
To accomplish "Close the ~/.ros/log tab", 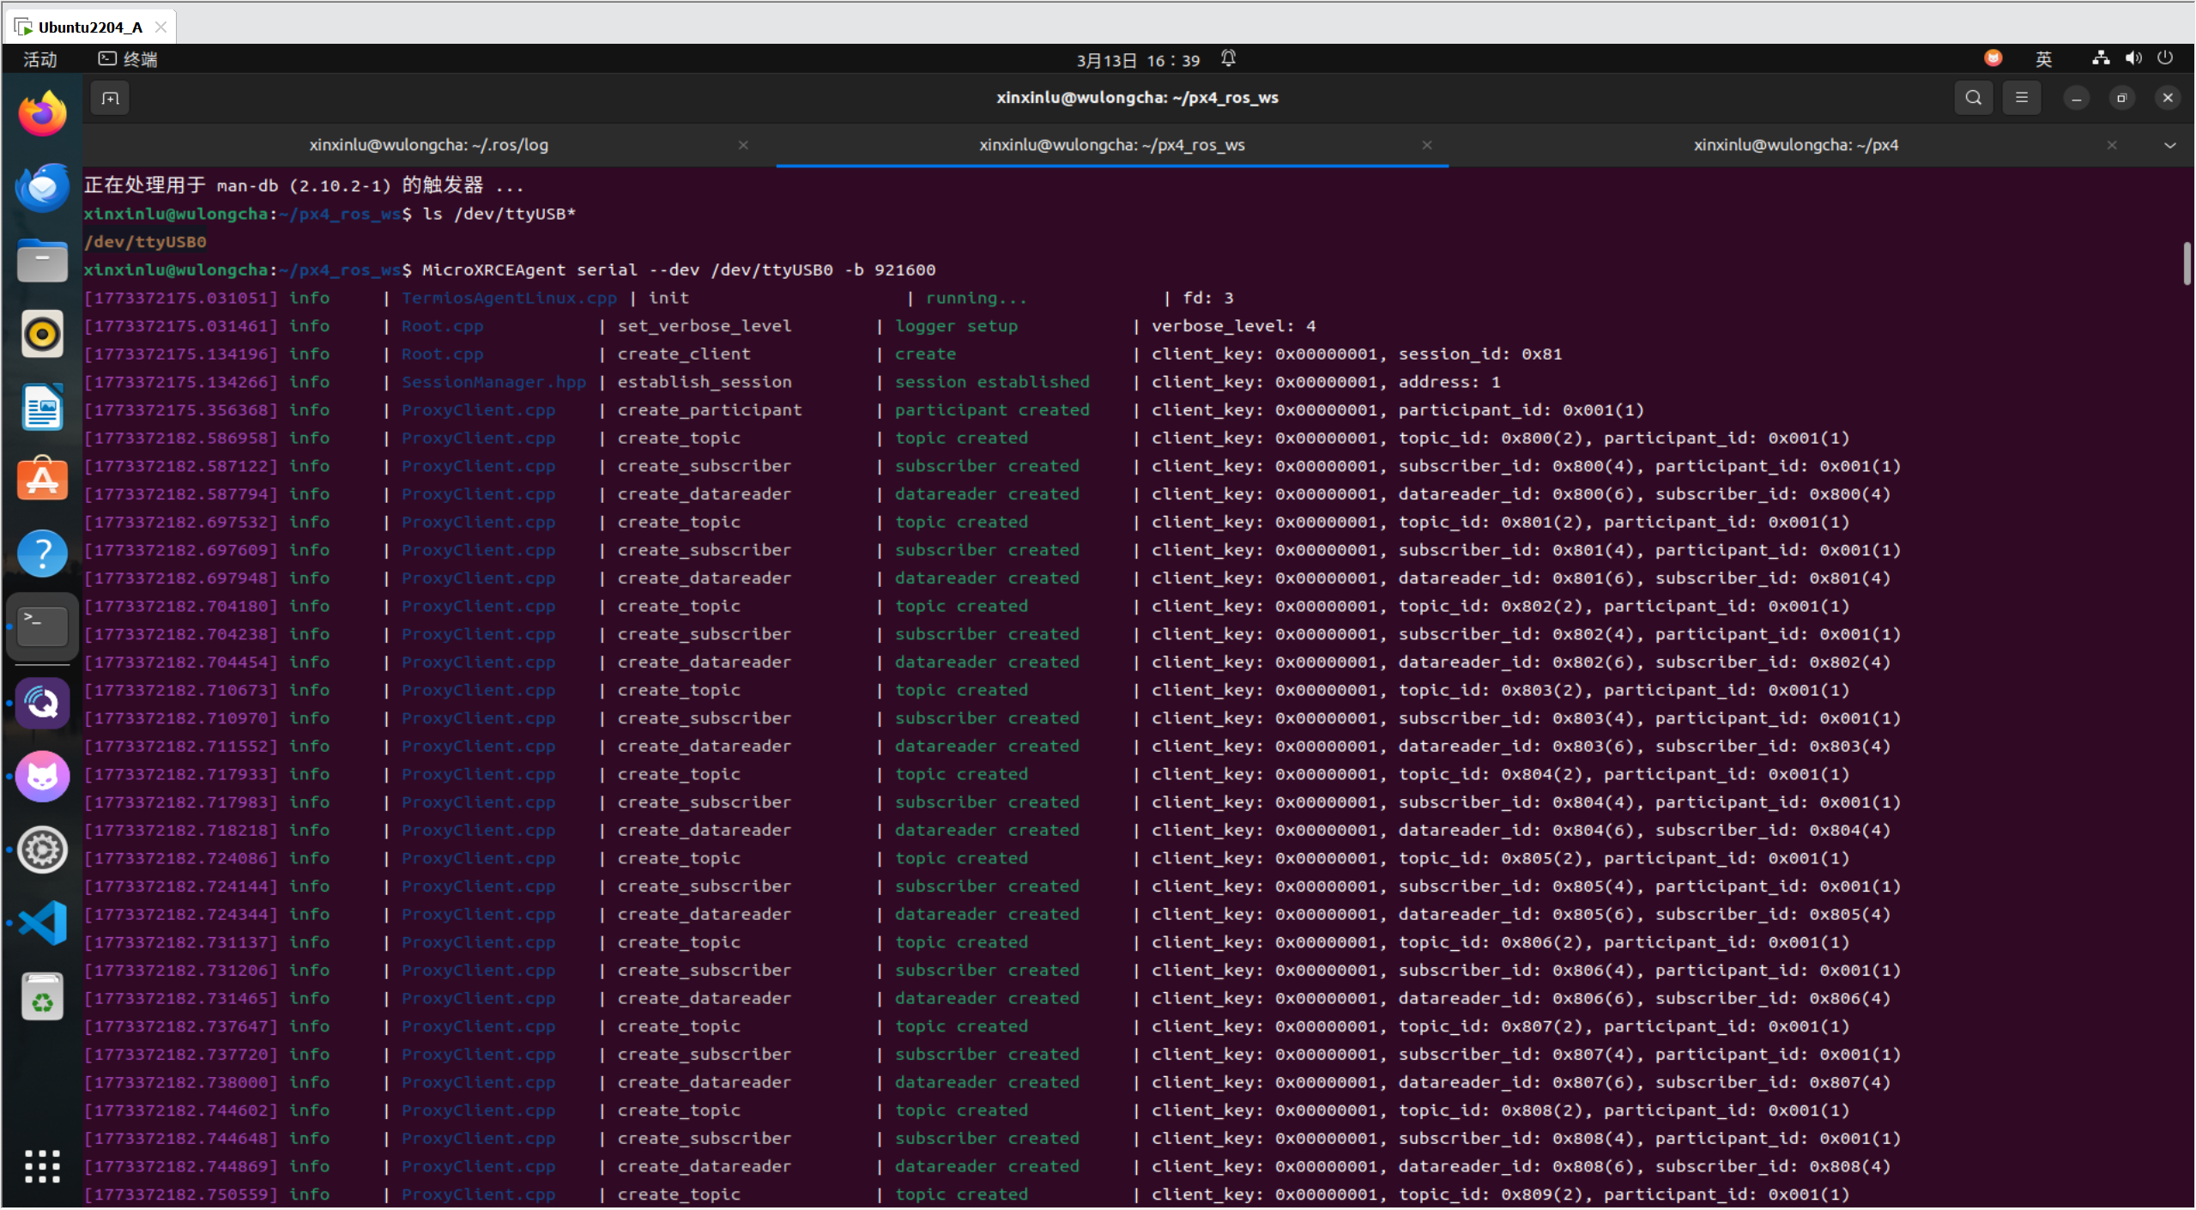I will [743, 145].
